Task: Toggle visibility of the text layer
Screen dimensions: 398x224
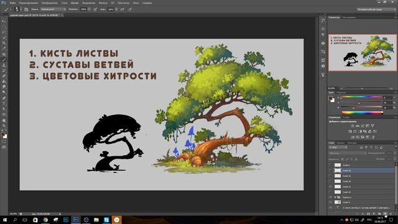Action: [x=330, y=207]
